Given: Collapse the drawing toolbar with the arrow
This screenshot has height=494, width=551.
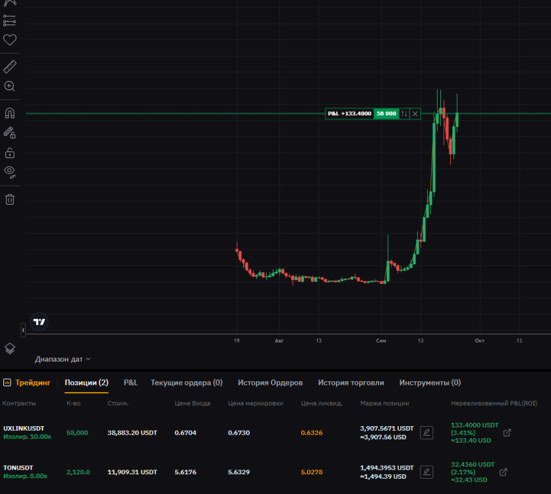Looking at the screenshot, I should pos(23,330).
